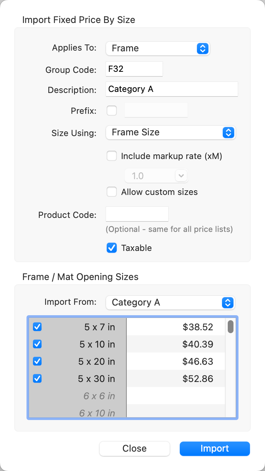Open the Import From dropdown
Screen dimensions: 265x471
170,303
